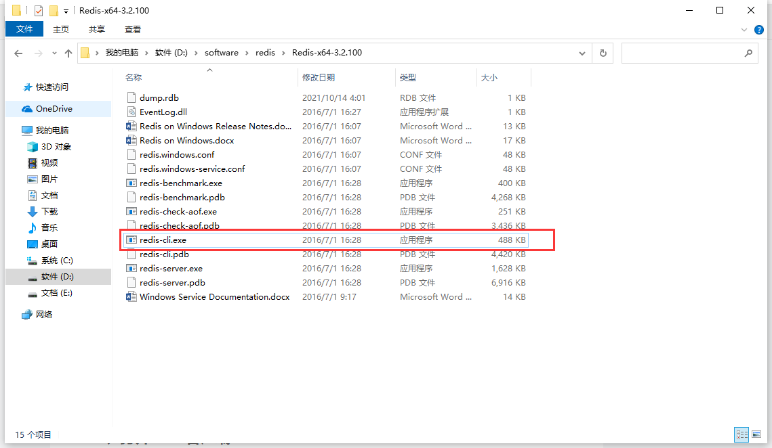Open the 文件 ribbon tab

tap(24, 29)
